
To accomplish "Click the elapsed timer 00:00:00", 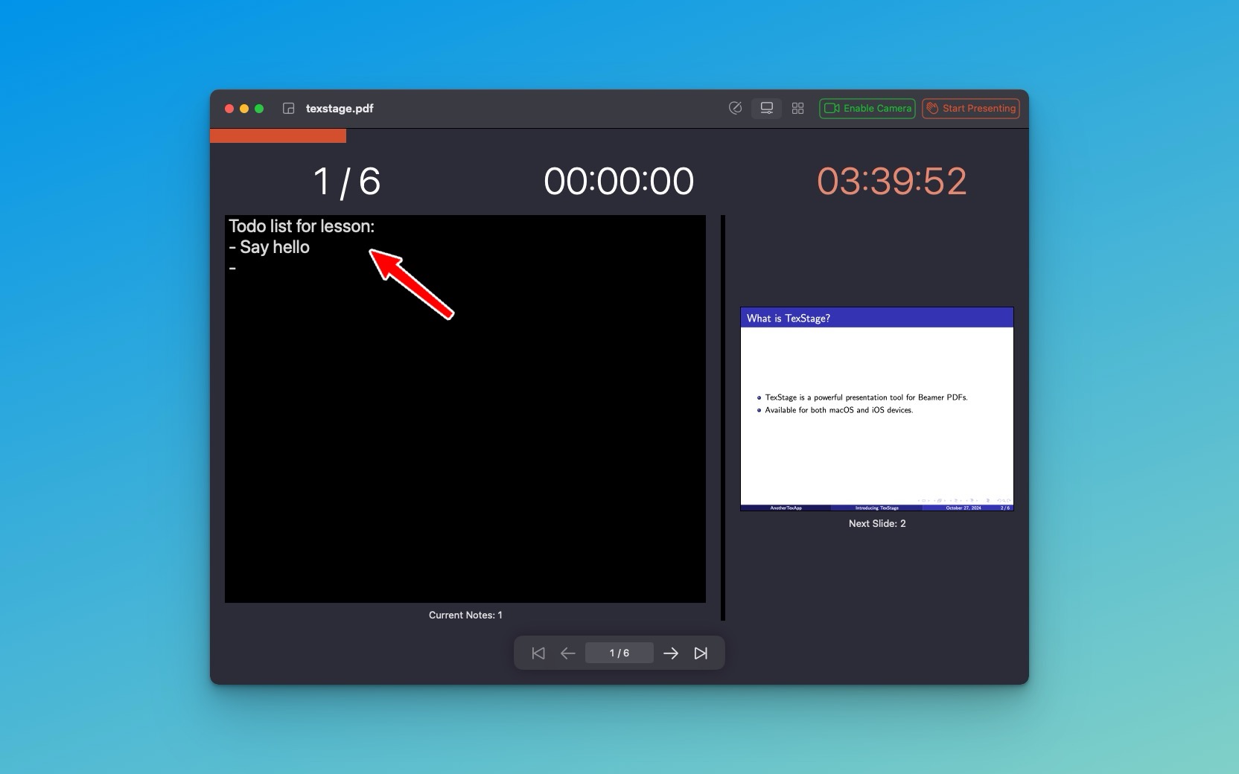I will coord(619,181).
